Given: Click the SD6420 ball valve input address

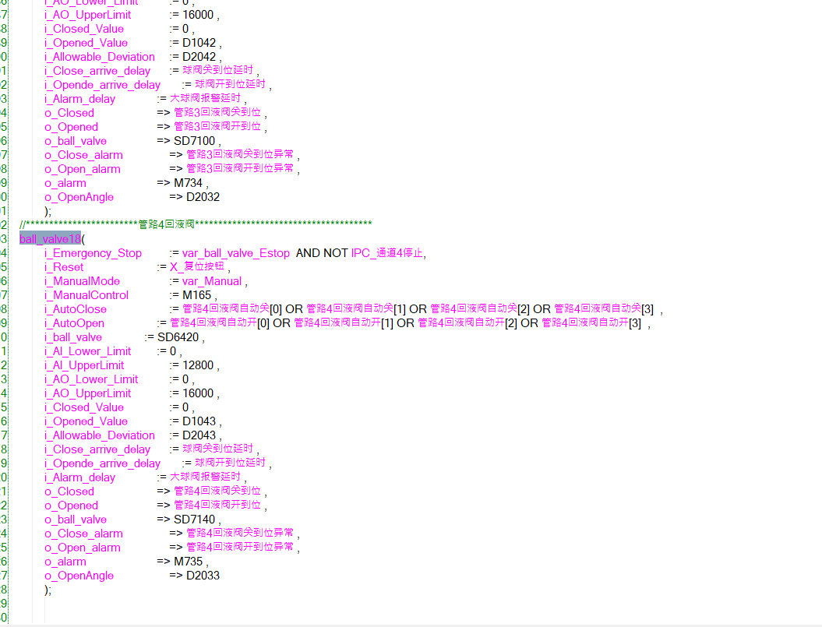Looking at the screenshot, I should [179, 337].
